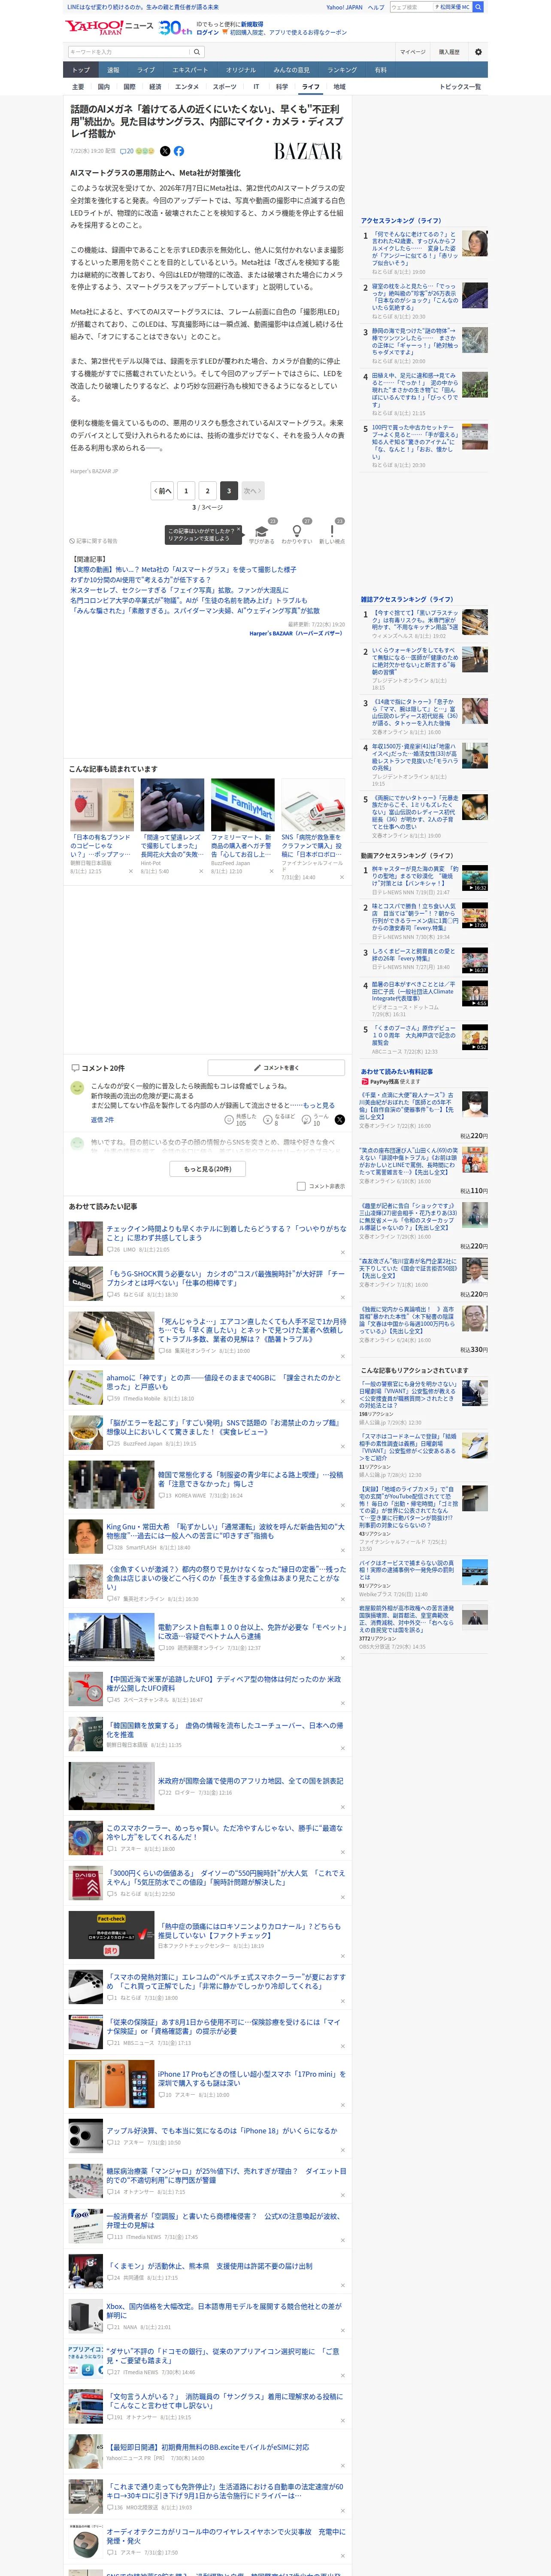The width and height of the screenshot is (551, 2576).
Task: Share article on X
Action: click(165, 151)
